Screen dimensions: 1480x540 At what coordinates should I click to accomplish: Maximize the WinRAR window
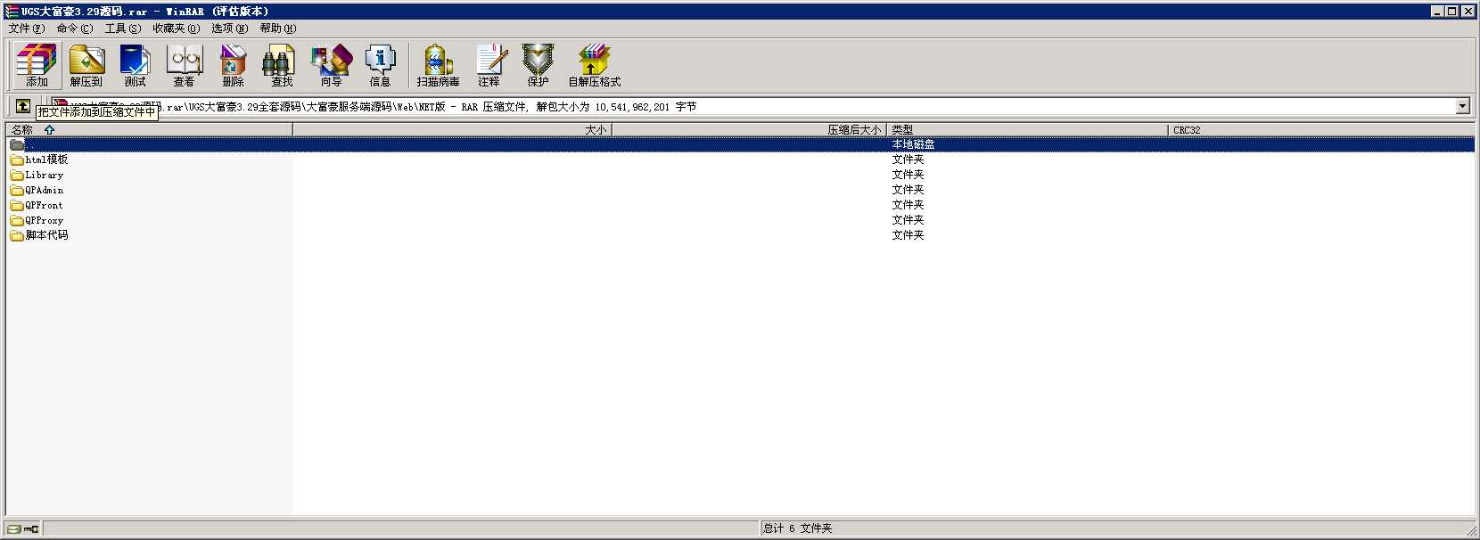click(1452, 12)
